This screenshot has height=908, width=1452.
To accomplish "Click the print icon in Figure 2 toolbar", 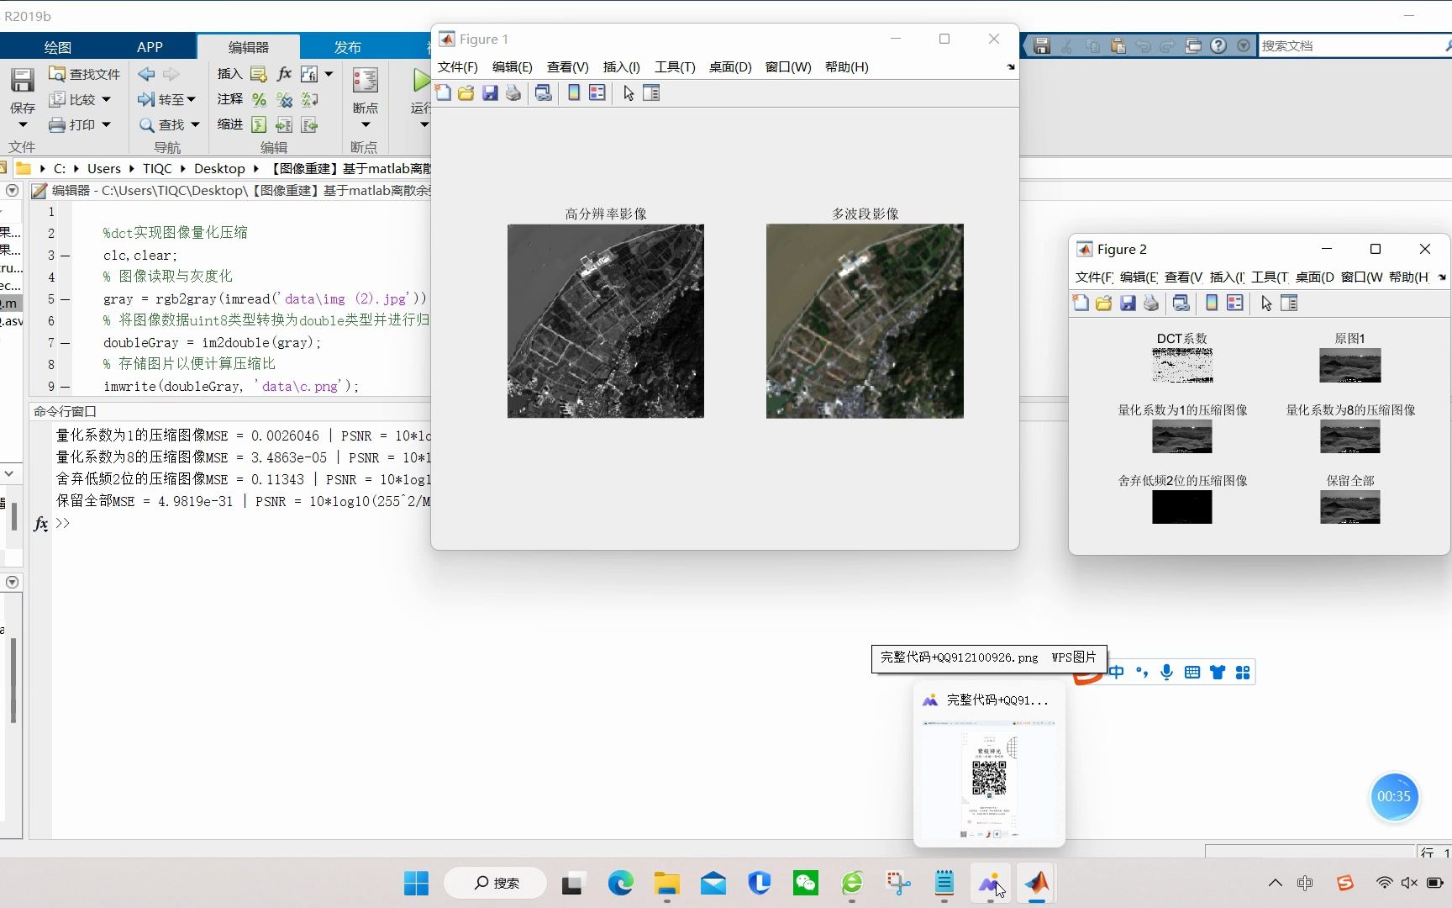I will (1151, 304).
